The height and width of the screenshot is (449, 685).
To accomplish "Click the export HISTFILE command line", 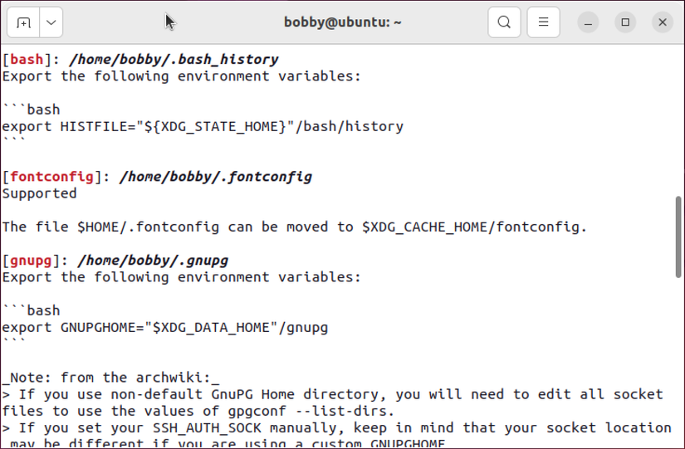I will (x=203, y=126).
